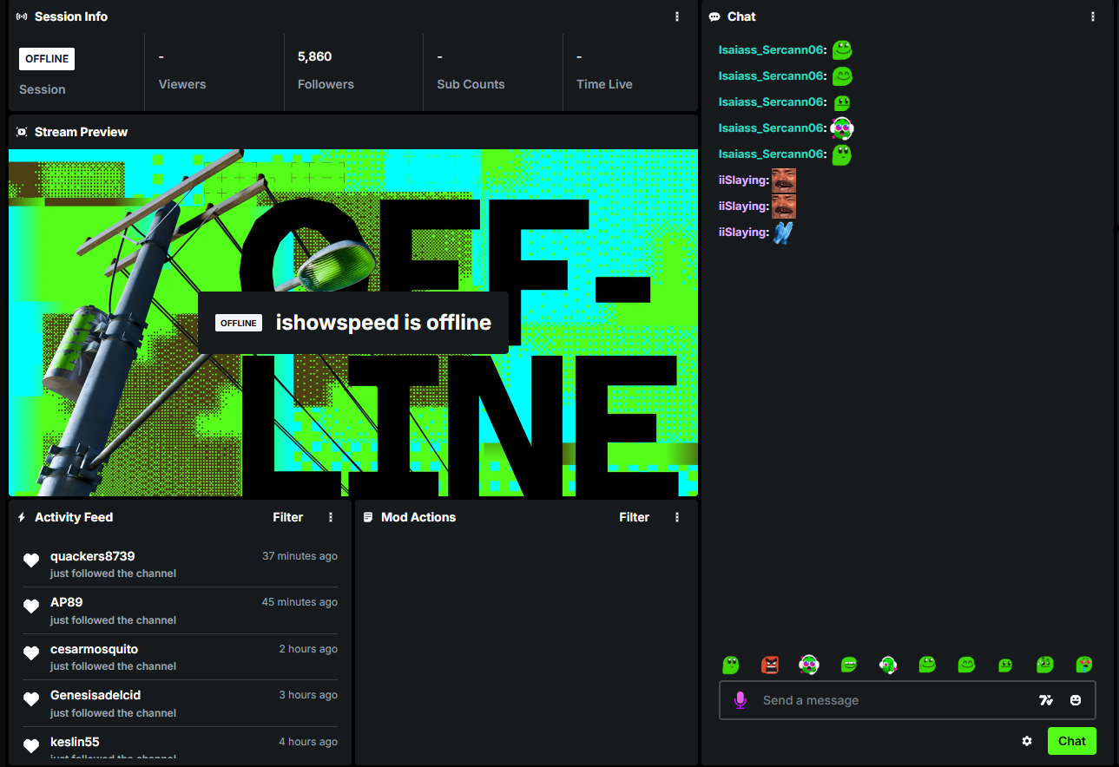Click the 7TV icon in the message box
The width and height of the screenshot is (1119, 767).
1045,700
